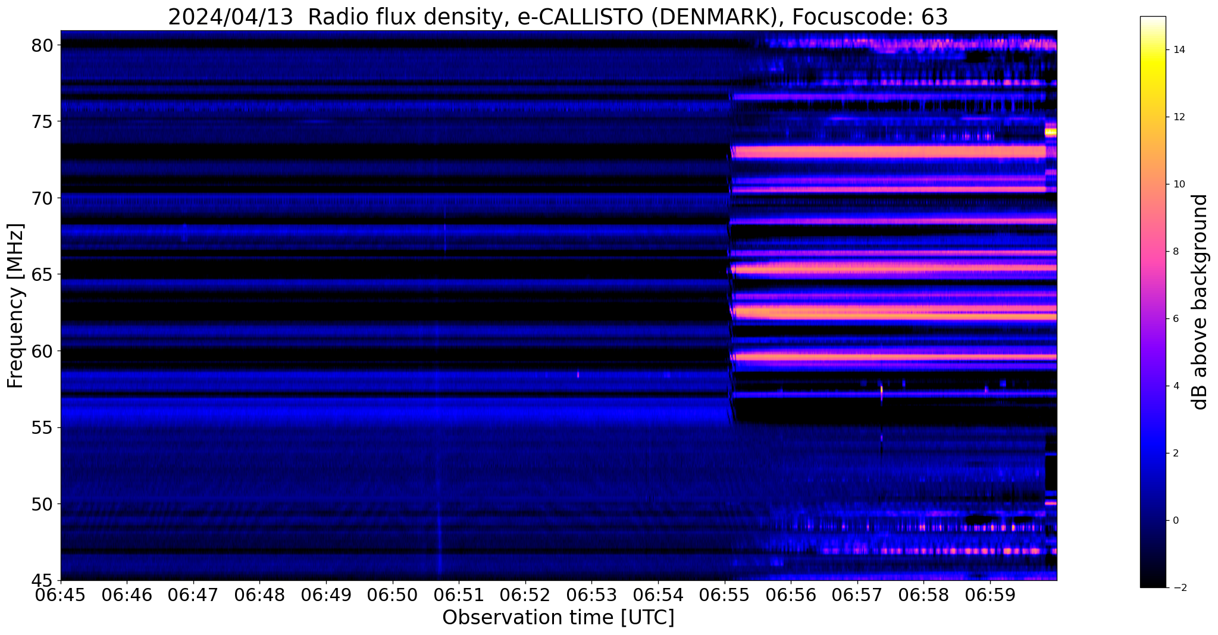Click the 06:53 time tick label
The height and width of the screenshot is (635, 1218).
click(592, 594)
